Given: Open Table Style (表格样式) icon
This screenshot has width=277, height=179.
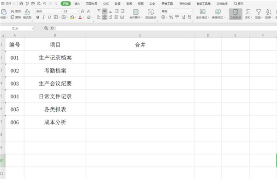Looking at the screenshot, I should click(x=218, y=12).
